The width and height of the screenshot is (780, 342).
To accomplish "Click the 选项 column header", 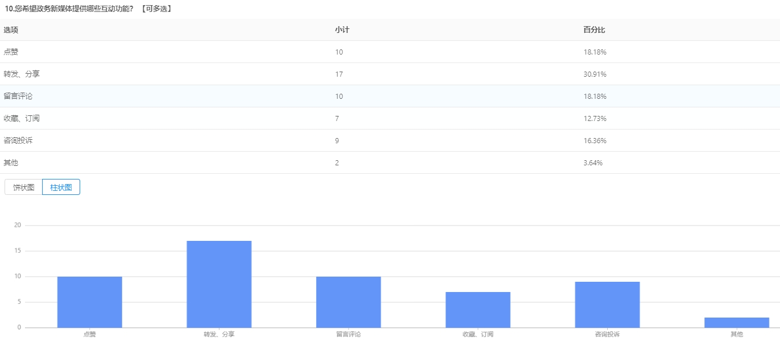I will (11, 30).
